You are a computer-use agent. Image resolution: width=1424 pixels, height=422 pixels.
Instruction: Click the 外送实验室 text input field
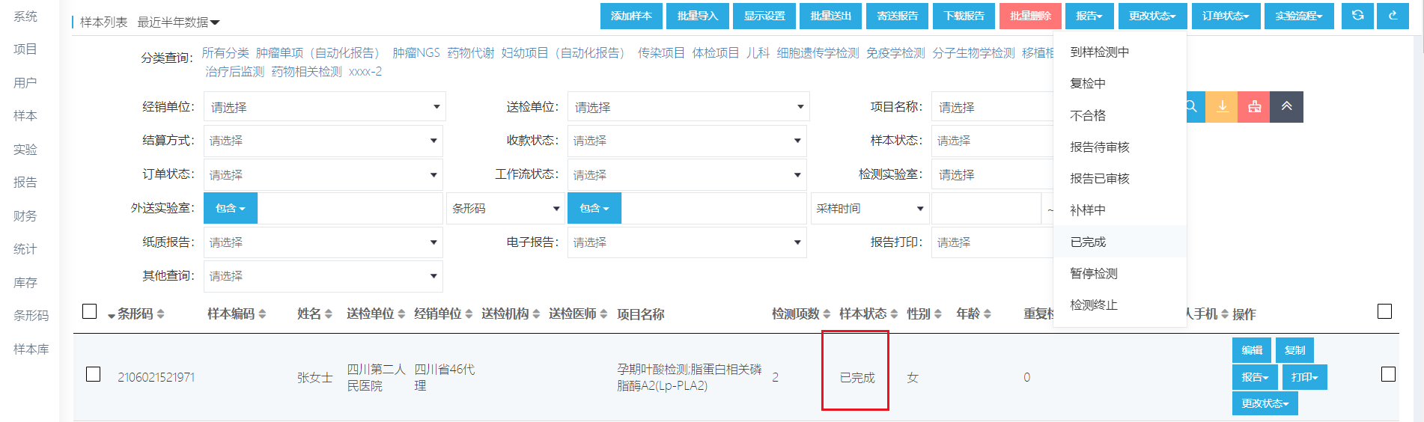click(349, 208)
